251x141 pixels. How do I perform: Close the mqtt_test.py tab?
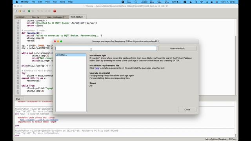click(x=84, y=17)
